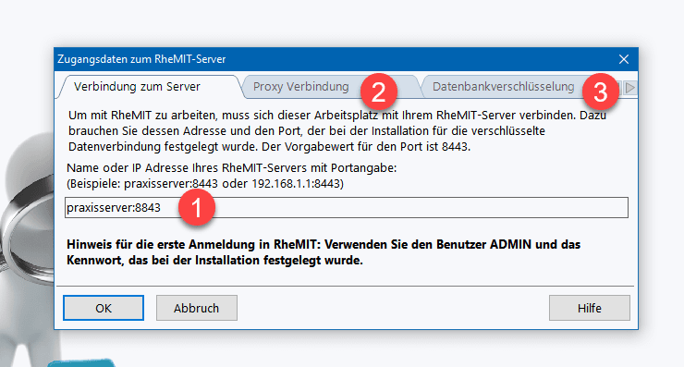Click the bold 'Hinweis für die erste Anmeldung' note
684x367 pixels.
click(x=324, y=252)
